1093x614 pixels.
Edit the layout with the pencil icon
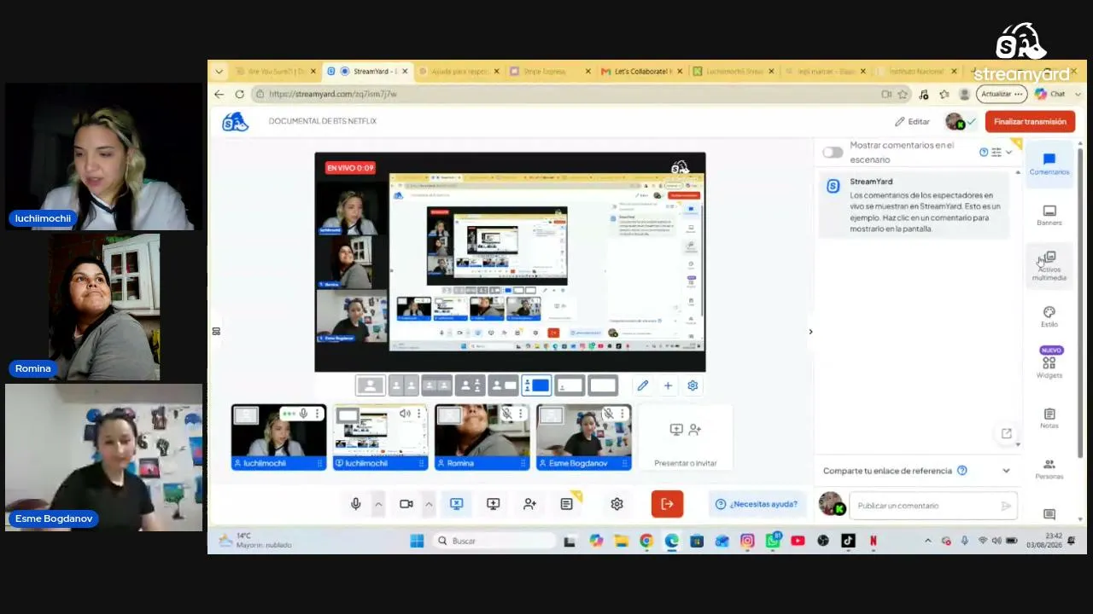point(643,385)
